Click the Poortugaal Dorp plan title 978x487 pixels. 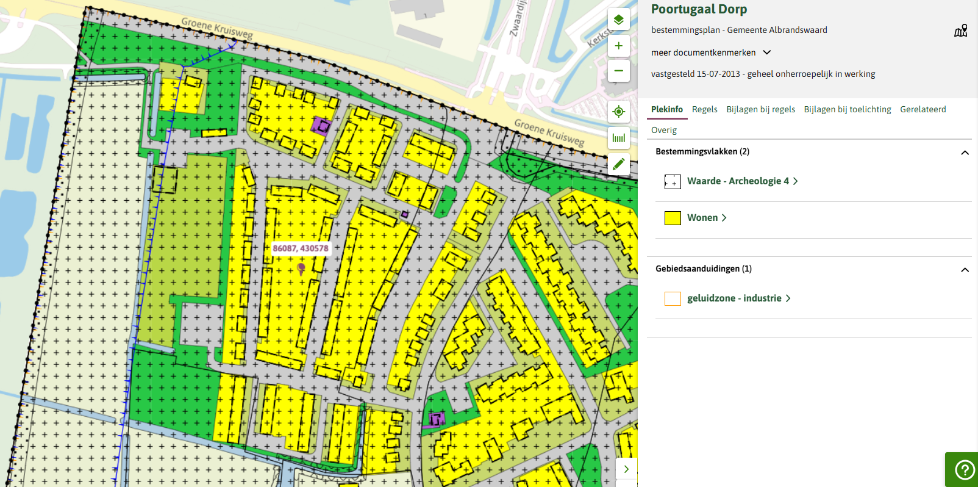pyautogui.click(x=699, y=9)
